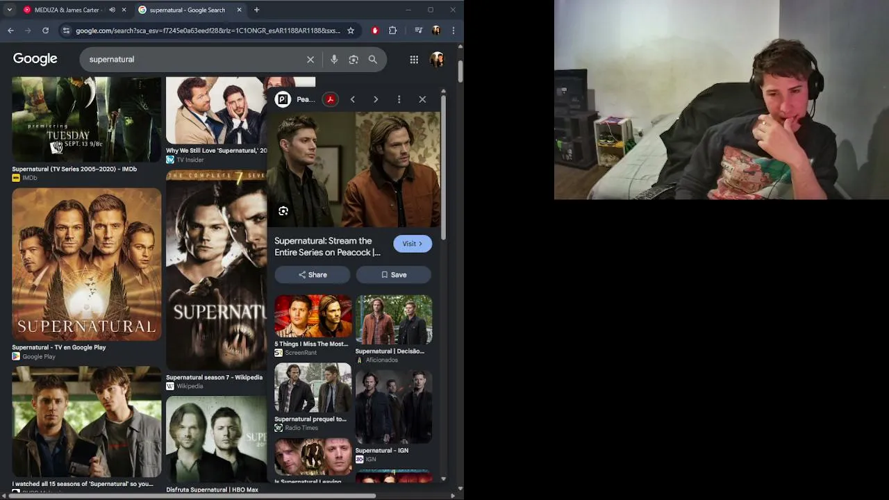Close the MEDUZA & James Carter tab
This screenshot has width=889, height=500.
(124, 10)
